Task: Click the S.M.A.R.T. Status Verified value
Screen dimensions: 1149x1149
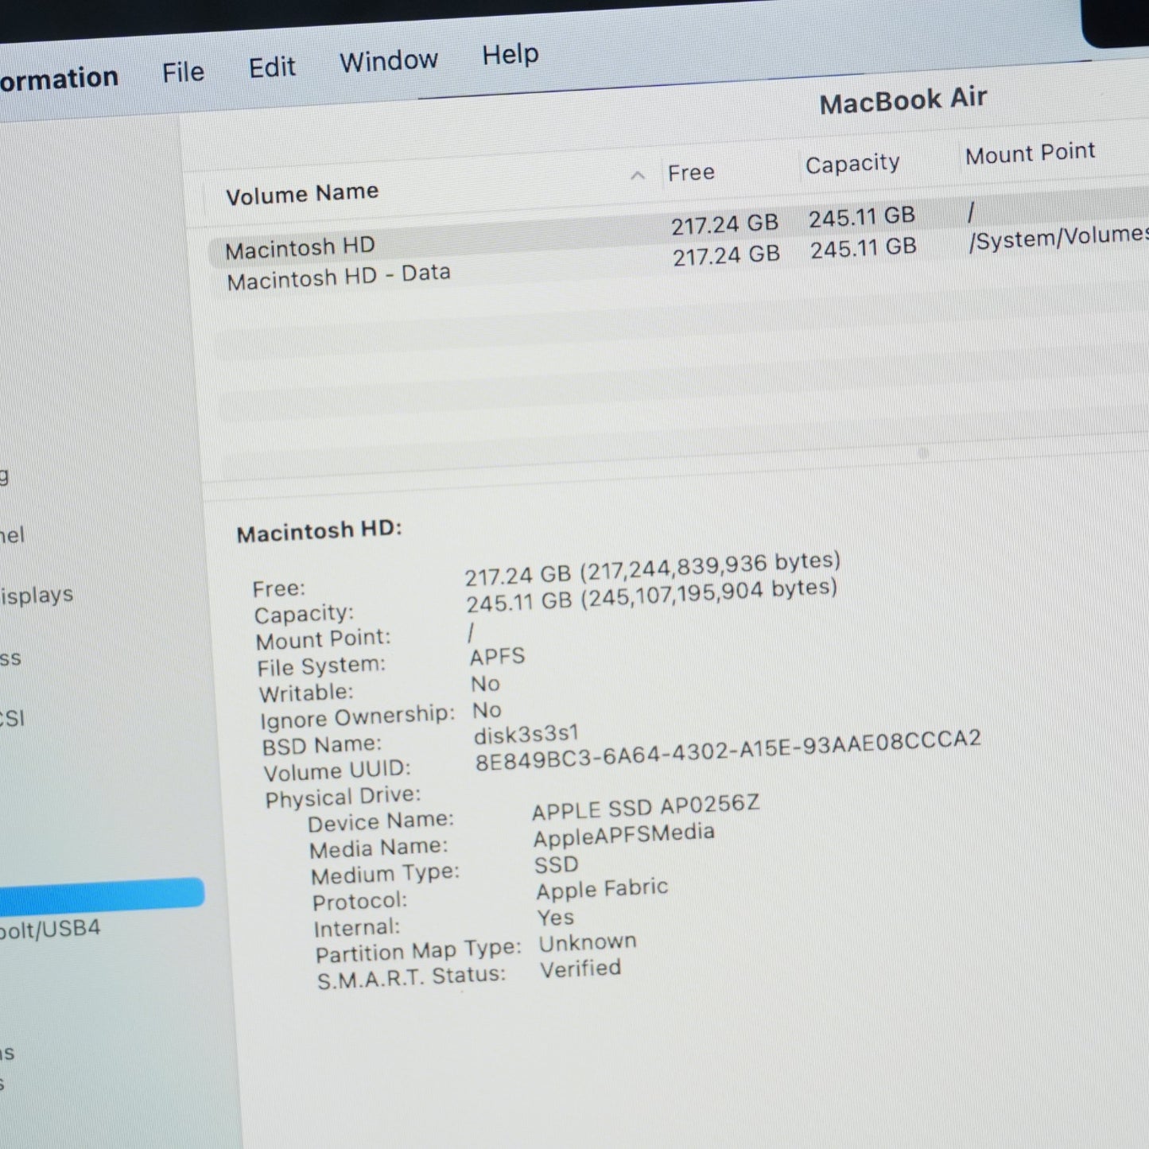Action: click(580, 968)
